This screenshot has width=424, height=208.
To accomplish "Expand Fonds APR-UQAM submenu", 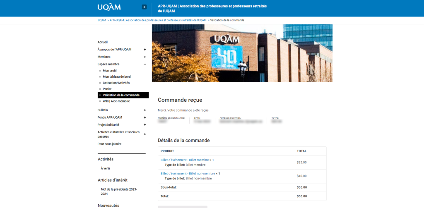I will [145, 117].
